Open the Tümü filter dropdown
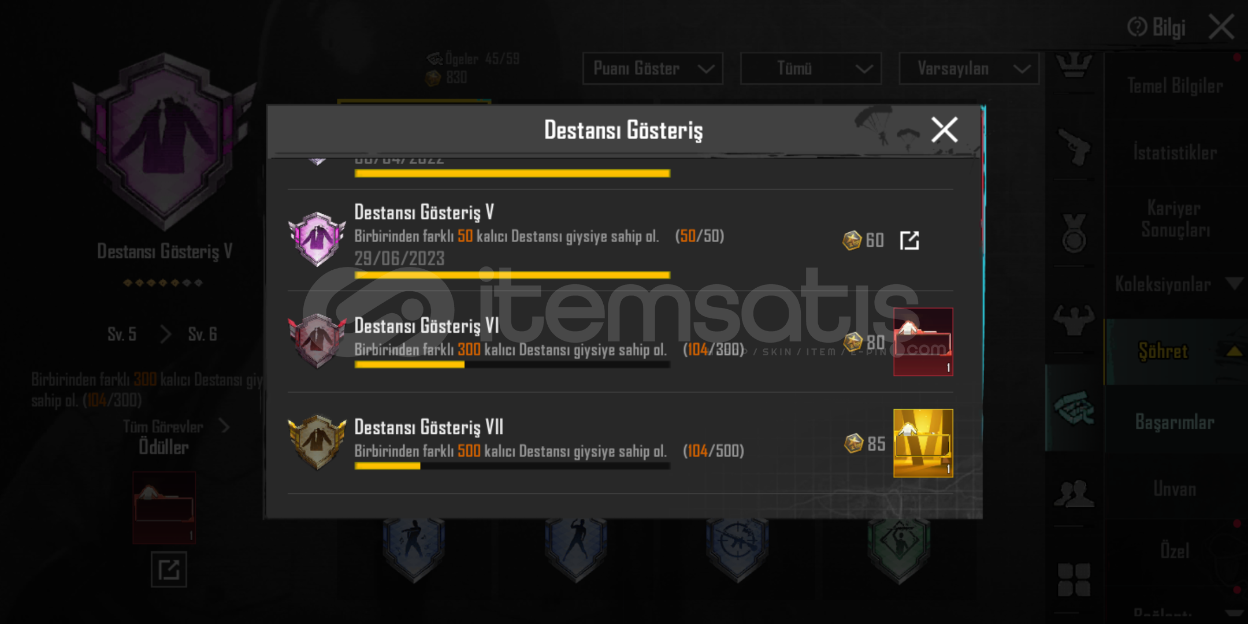The height and width of the screenshot is (624, 1248). 811,69
